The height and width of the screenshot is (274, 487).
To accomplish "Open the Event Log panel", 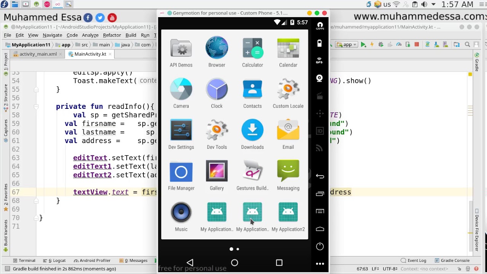I will click(413, 261).
